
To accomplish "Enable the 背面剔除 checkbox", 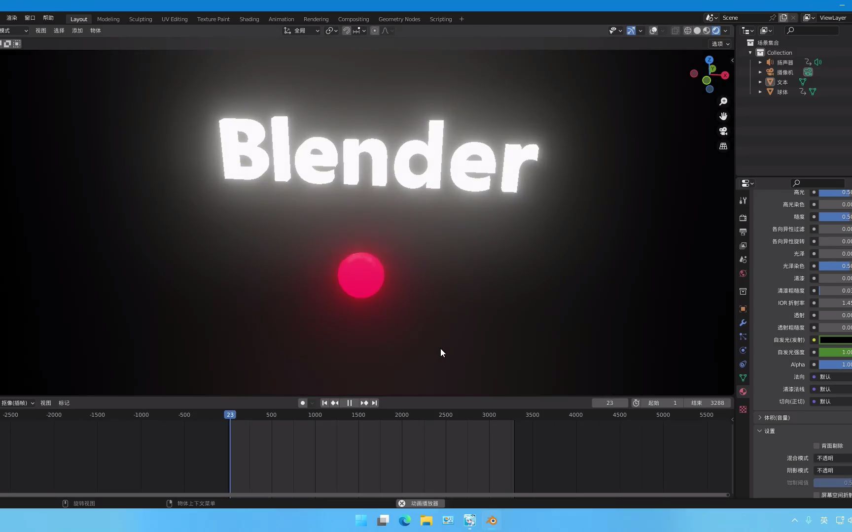I will (816, 446).
